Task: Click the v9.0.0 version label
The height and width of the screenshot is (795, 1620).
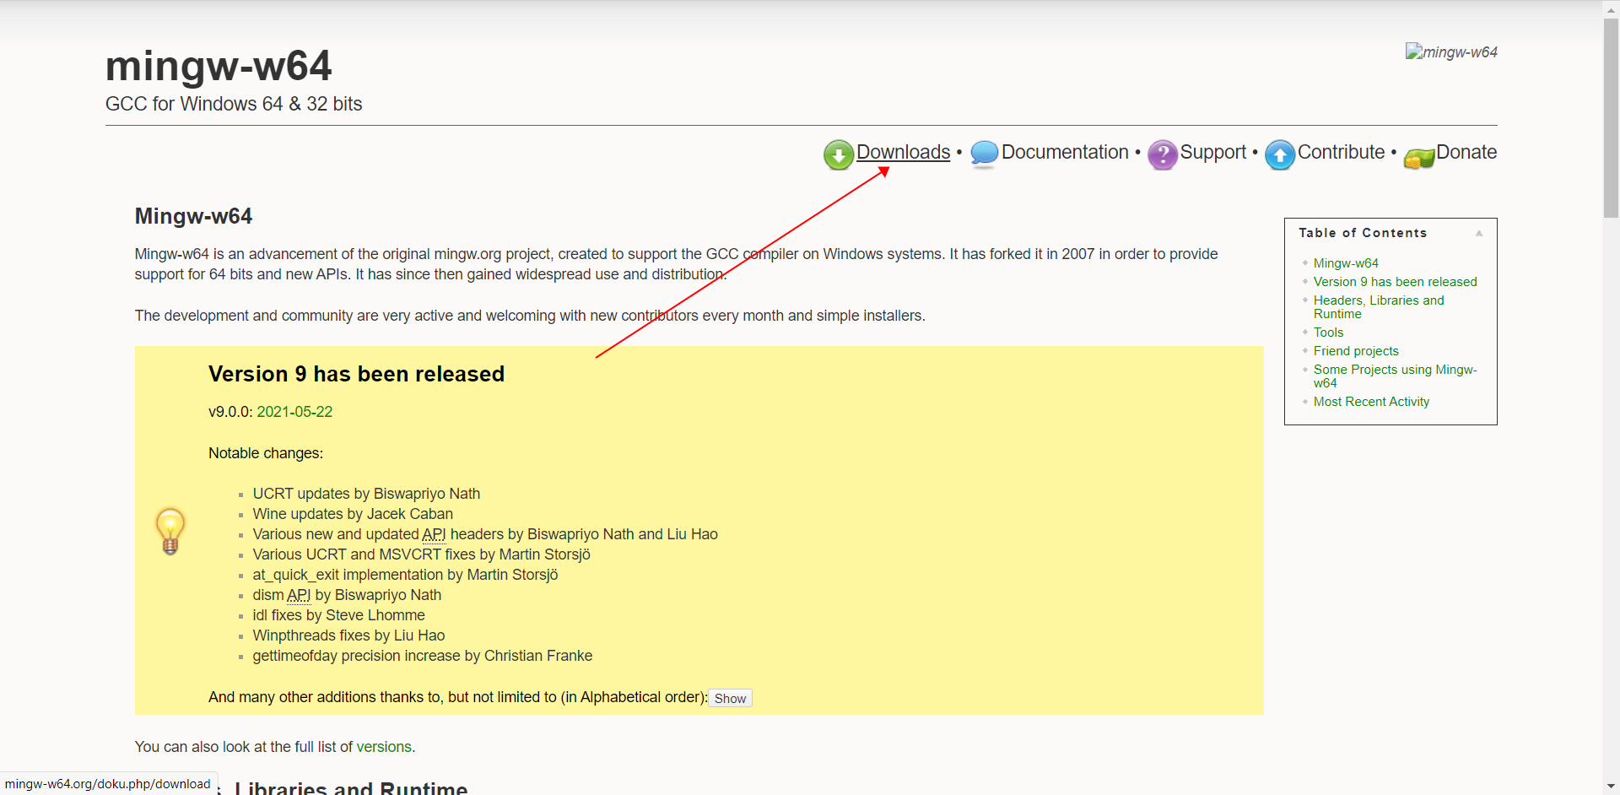Action: tap(229, 412)
